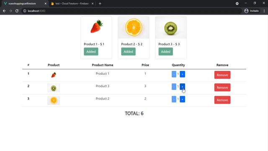Click the 'Quantity' column header
This screenshot has width=268, height=151.
178,65
